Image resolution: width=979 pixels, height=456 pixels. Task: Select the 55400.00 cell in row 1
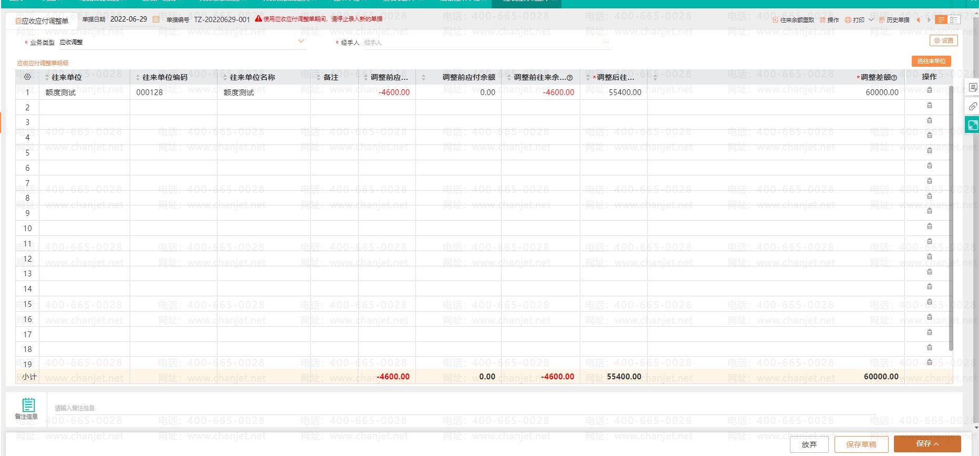pyautogui.click(x=613, y=92)
